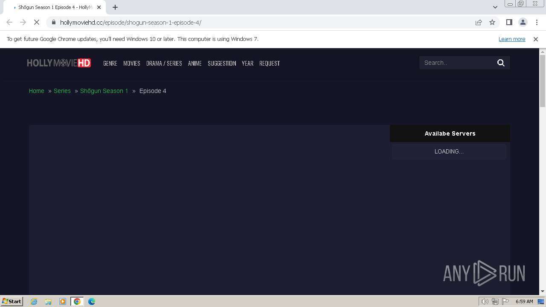The width and height of the screenshot is (546, 307).
Task: Launch Internet Explorer from taskbar
Action: 34,301
